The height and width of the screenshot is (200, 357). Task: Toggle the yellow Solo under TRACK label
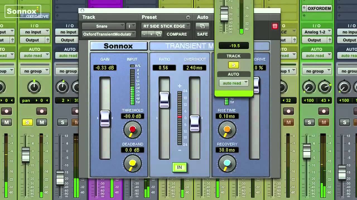coord(233,65)
